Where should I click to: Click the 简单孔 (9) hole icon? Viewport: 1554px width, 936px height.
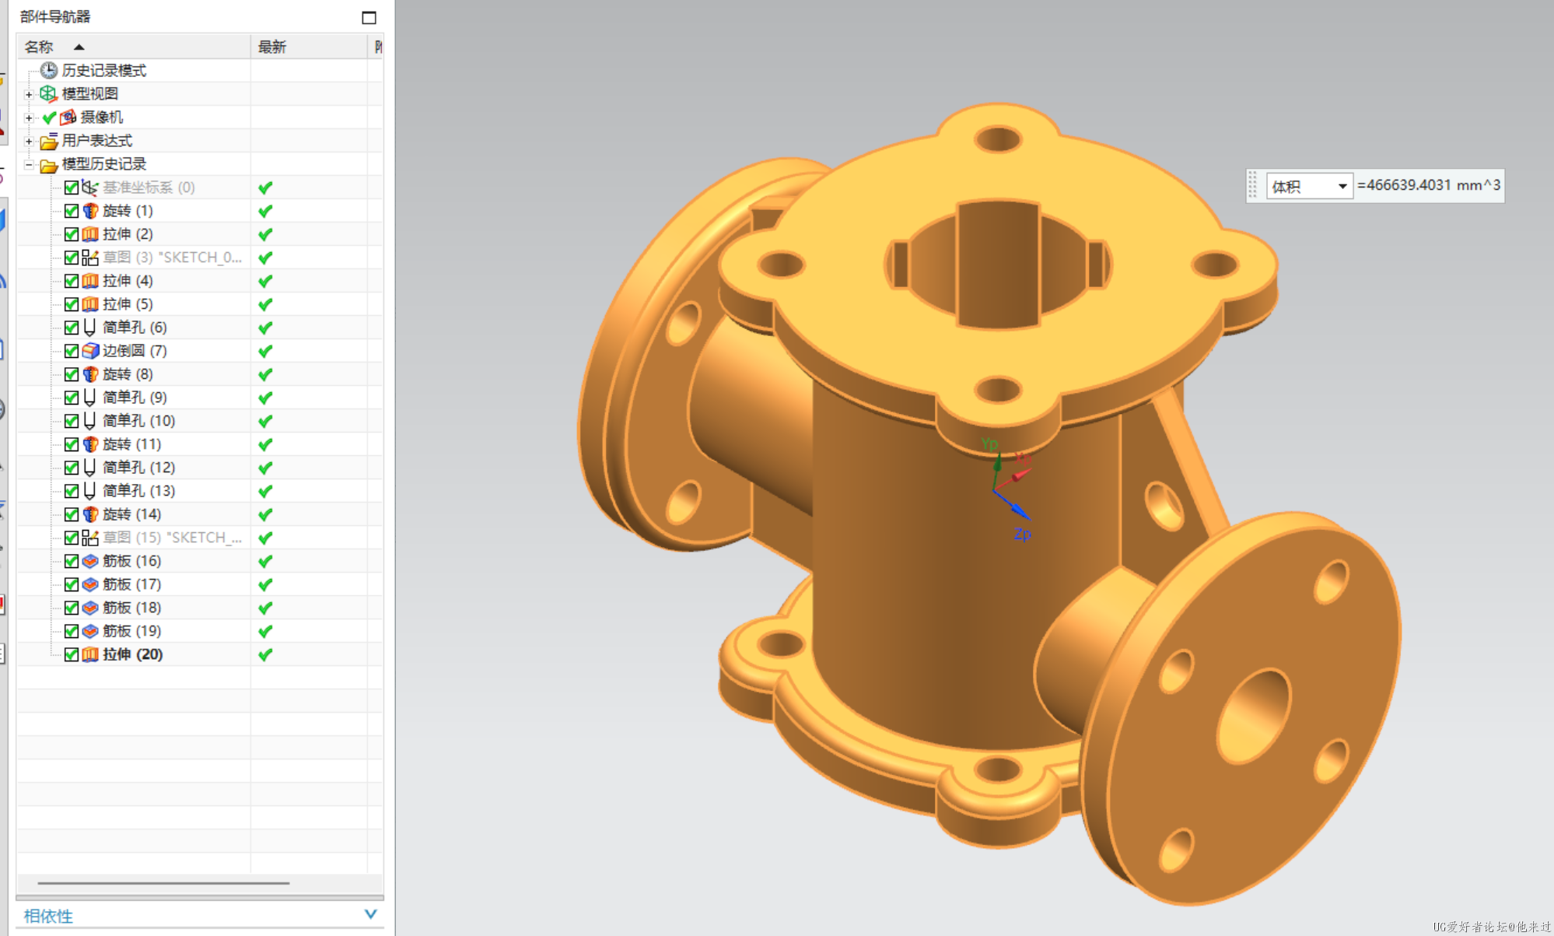click(x=89, y=398)
